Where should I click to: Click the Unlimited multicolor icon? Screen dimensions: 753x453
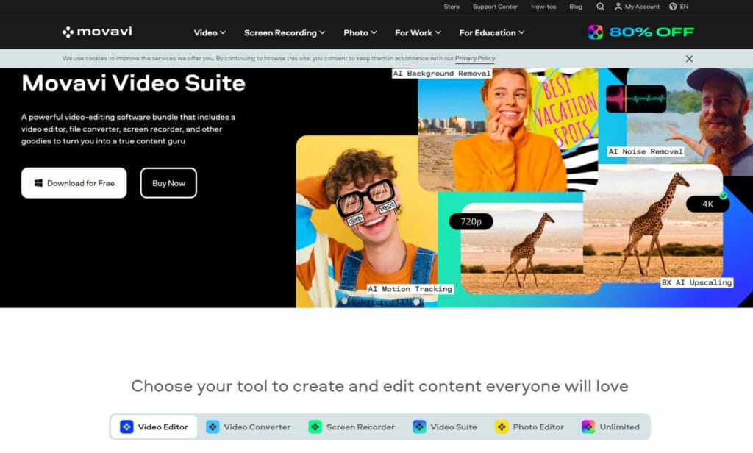588,427
